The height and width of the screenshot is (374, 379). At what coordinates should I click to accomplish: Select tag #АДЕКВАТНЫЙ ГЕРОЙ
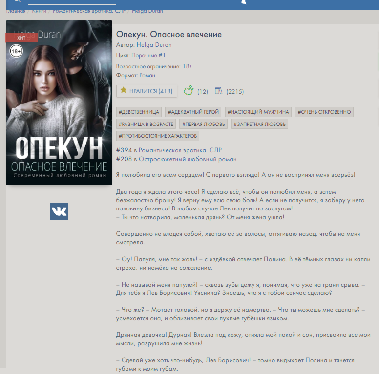(193, 112)
